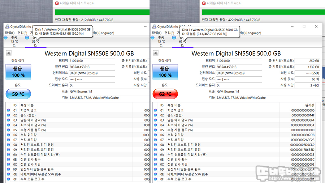
Task: Click firmware field 21004100 in left window
Action: click(x=92, y=61)
